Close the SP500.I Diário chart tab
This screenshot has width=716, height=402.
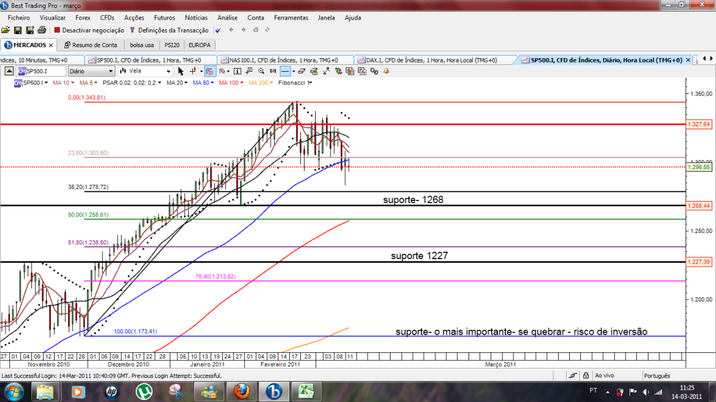(x=688, y=60)
